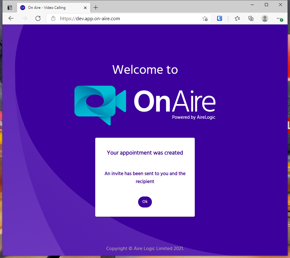Open the vertical tabs actions menu

click(x=10, y=8)
